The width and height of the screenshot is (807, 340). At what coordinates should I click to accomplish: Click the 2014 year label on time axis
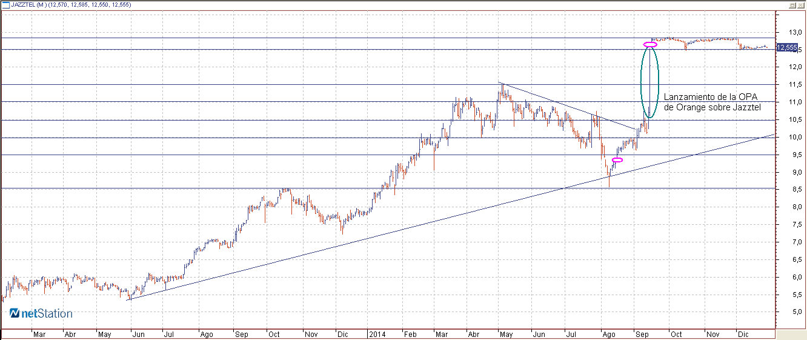tap(377, 334)
